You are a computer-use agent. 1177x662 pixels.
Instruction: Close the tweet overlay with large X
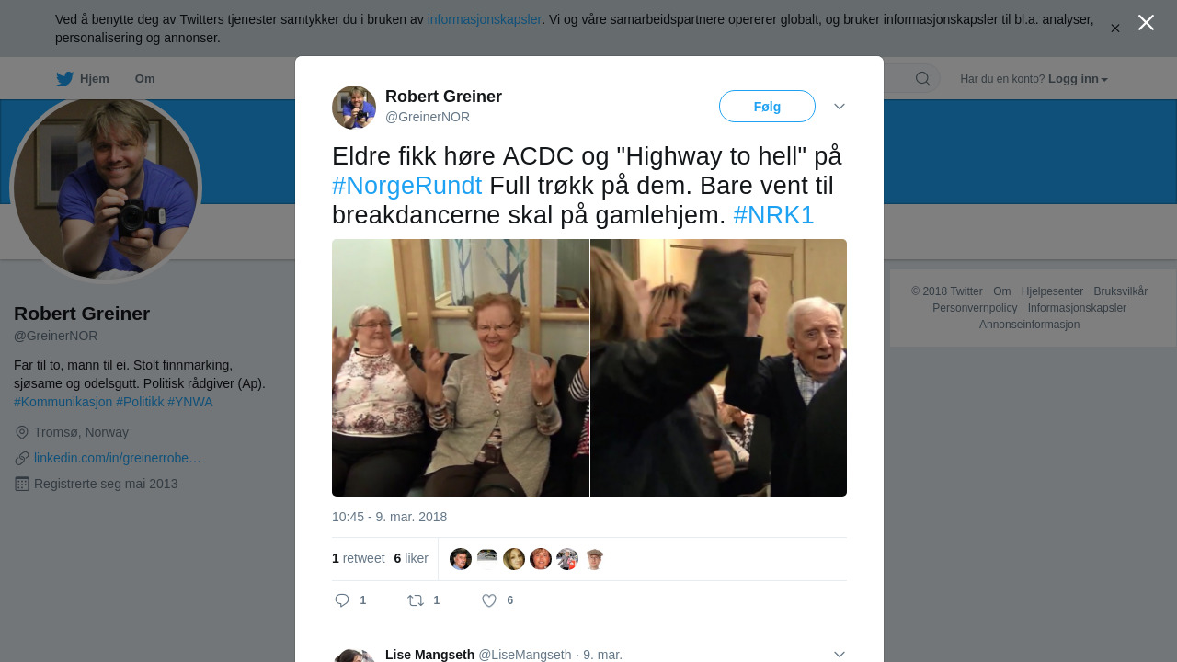click(x=1146, y=23)
